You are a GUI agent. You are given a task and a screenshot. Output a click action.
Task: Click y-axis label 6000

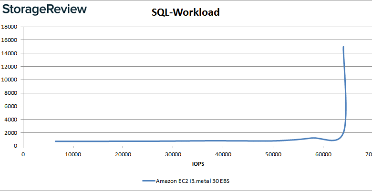[x=10, y=106]
